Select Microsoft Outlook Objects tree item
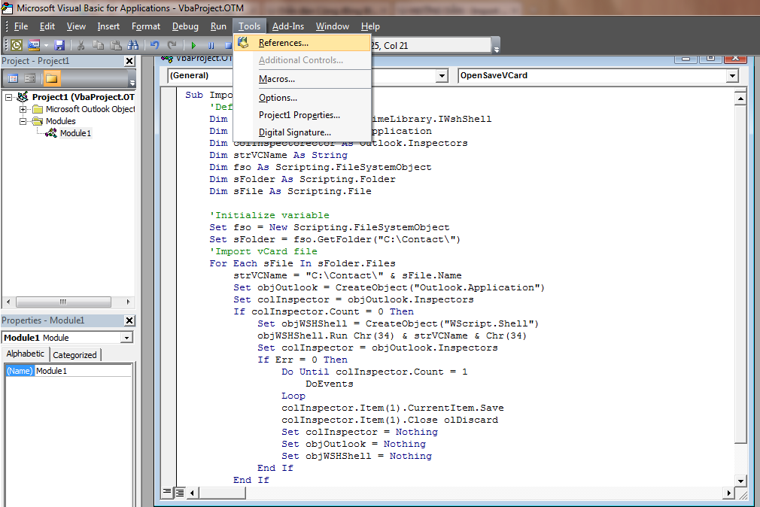 [x=90, y=109]
